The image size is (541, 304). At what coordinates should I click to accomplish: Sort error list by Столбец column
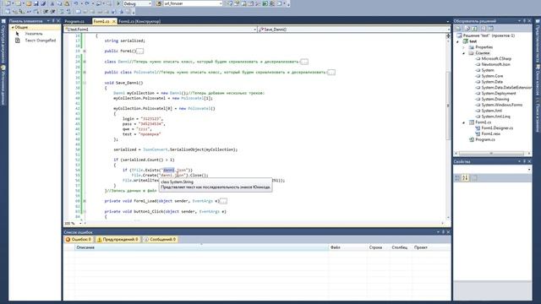click(x=401, y=247)
